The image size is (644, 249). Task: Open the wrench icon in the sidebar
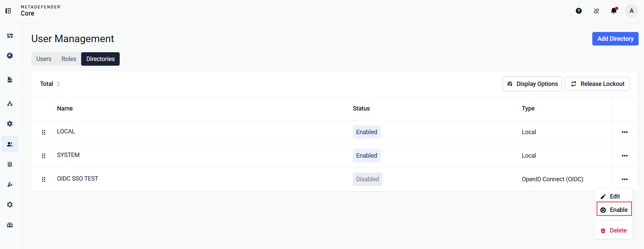[x=10, y=185]
